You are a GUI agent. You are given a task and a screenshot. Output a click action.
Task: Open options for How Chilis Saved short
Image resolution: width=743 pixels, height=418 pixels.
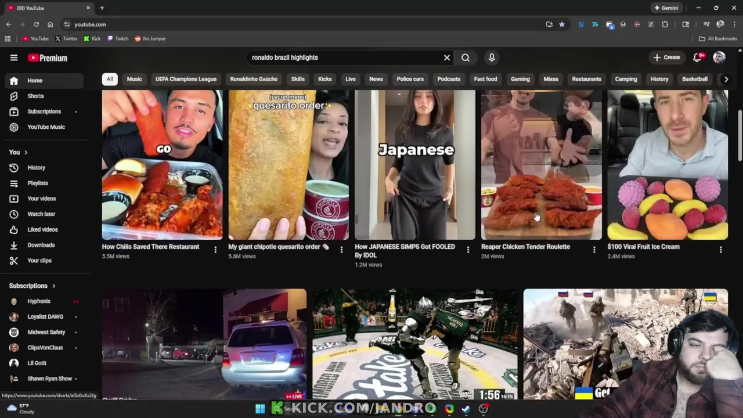click(215, 250)
